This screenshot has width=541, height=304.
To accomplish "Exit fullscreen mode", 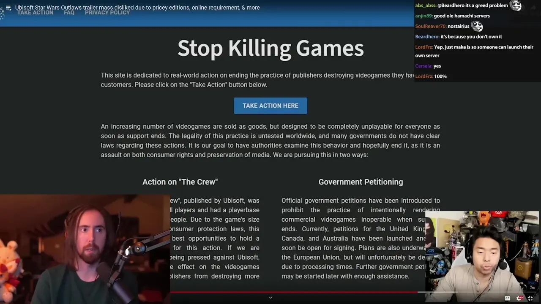I will pyautogui.click(x=530, y=298).
